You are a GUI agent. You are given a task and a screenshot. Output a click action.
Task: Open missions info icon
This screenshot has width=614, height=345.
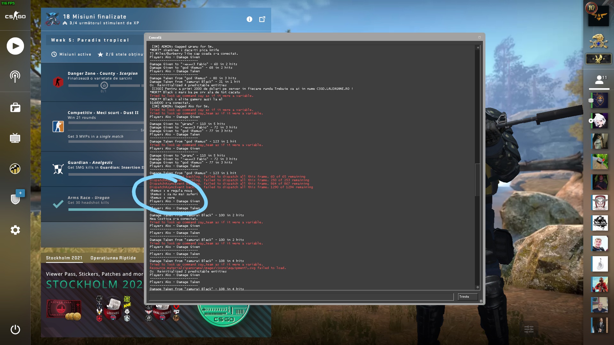pos(249,19)
